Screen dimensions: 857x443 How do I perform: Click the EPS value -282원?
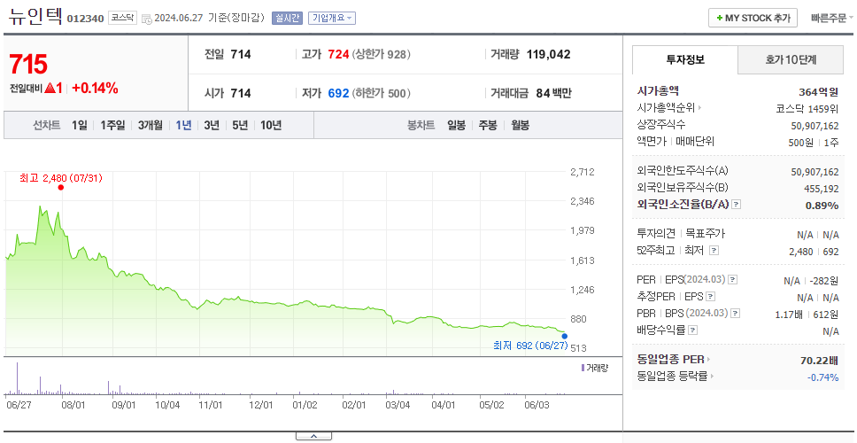(x=824, y=281)
